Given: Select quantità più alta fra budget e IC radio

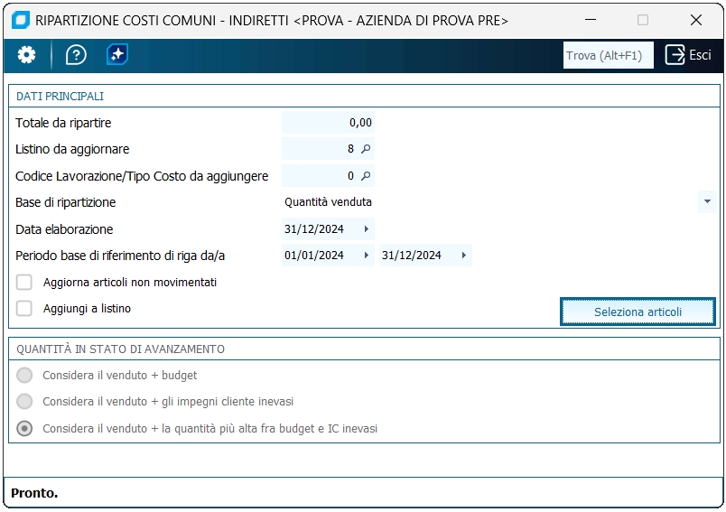Looking at the screenshot, I should pyautogui.click(x=24, y=428).
